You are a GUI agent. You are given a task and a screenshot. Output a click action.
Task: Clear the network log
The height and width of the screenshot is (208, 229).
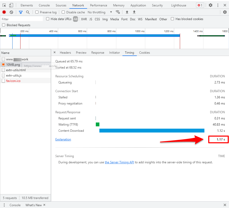(x=11, y=12)
